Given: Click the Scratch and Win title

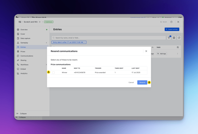Looking at the screenshot, I should tap(31, 22).
